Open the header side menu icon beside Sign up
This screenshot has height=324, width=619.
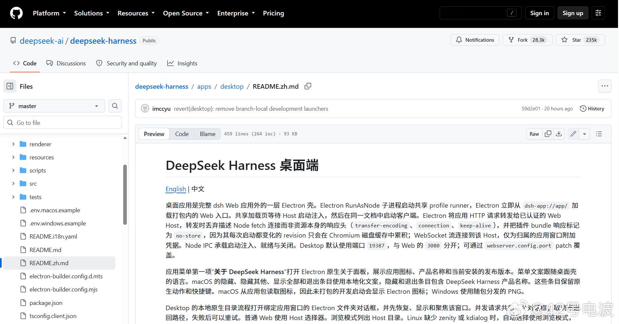[x=598, y=13]
